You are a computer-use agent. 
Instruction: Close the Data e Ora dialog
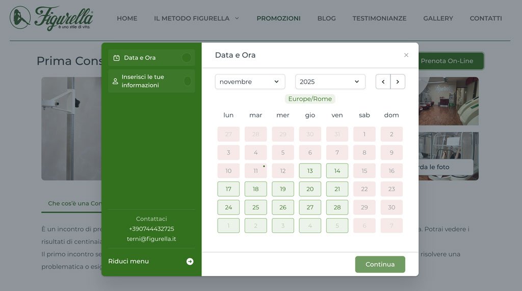pyautogui.click(x=406, y=55)
